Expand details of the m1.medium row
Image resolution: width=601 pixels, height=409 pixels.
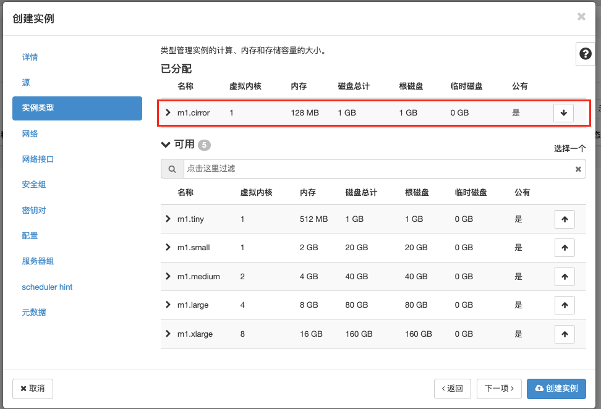tap(168, 276)
